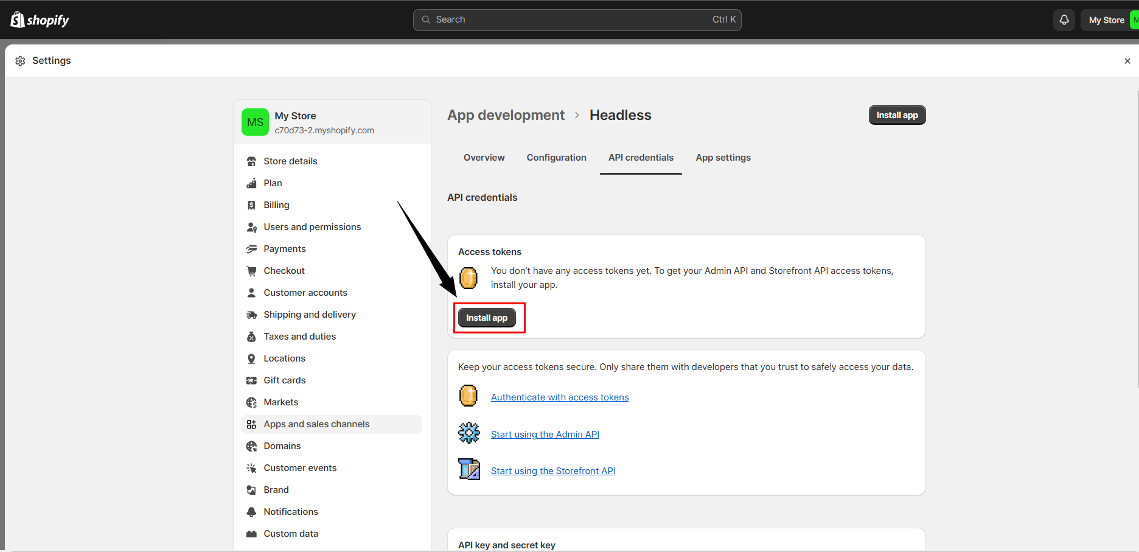1139x552 pixels.
Task: Click the Shopify logo in header
Action: pos(40,20)
